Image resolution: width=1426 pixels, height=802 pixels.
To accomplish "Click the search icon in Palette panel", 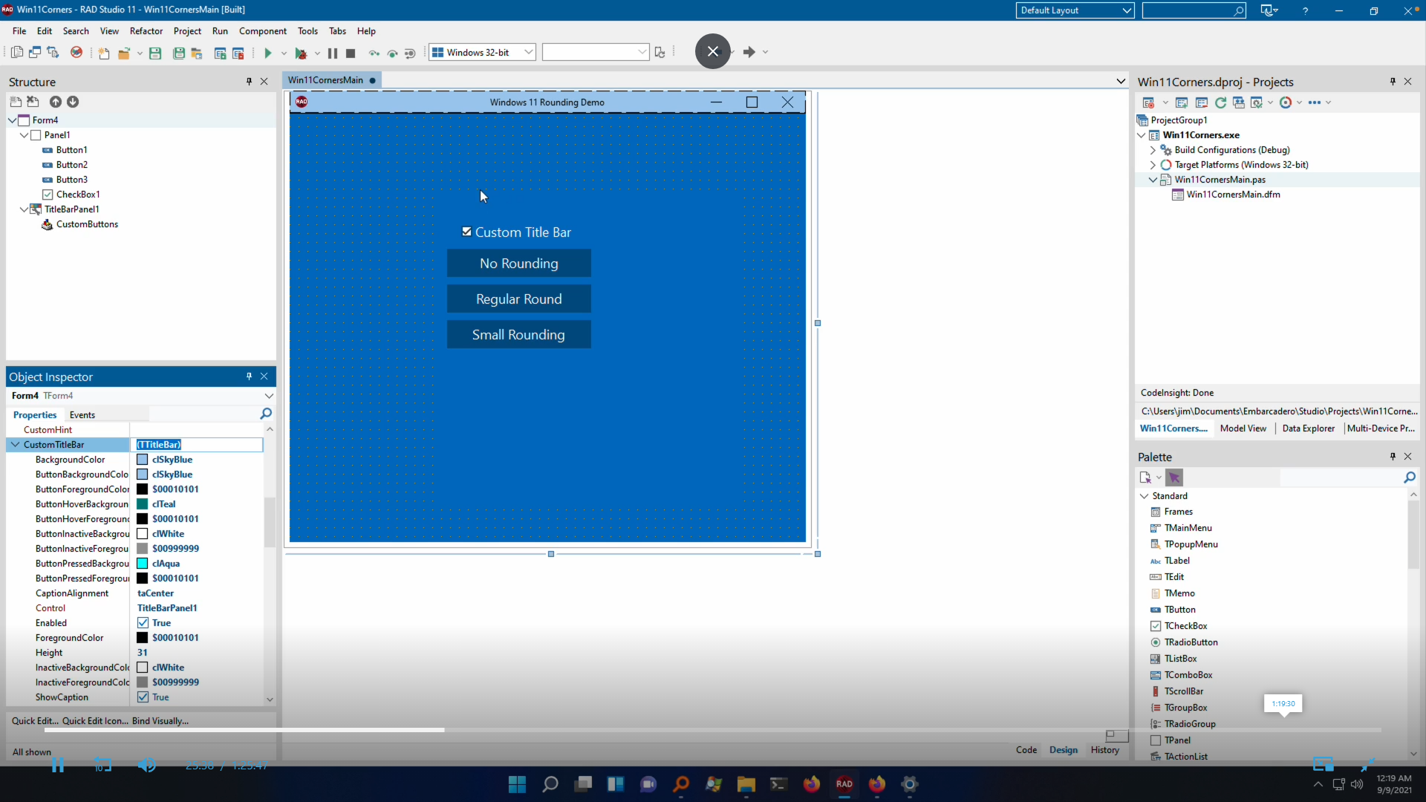I will point(1409,477).
